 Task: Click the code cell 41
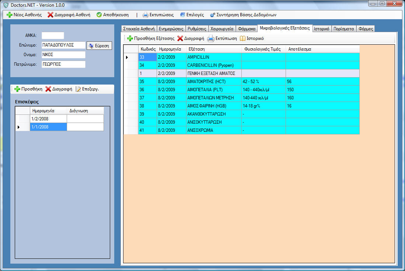point(147,130)
